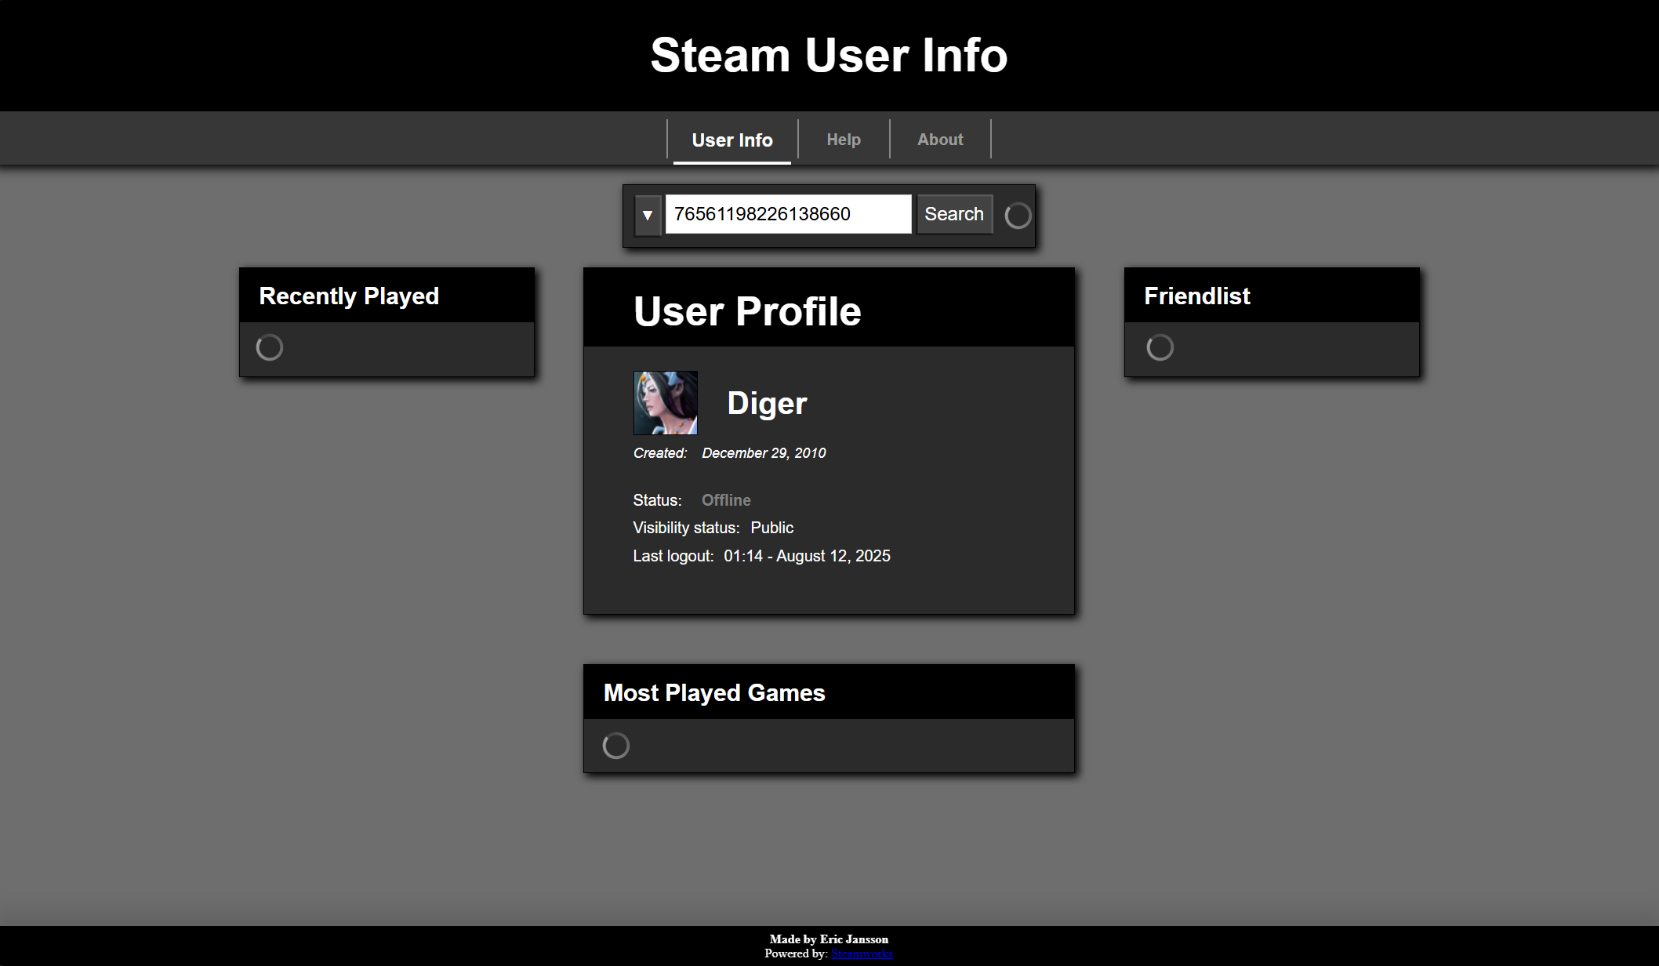Image resolution: width=1659 pixels, height=966 pixels.
Task: Click the Recently Played heading
Action: pos(349,296)
